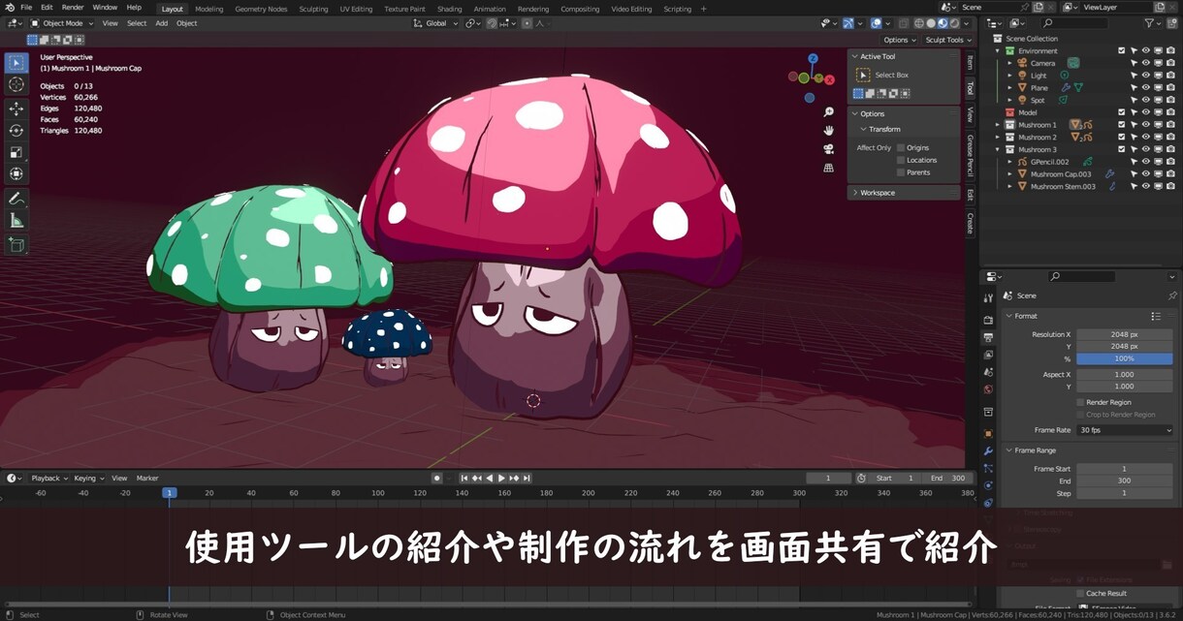Viewport: 1183px width, 621px height.
Task: Hide the Mushroom 2 collection via eye icon
Action: pos(1145,138)
